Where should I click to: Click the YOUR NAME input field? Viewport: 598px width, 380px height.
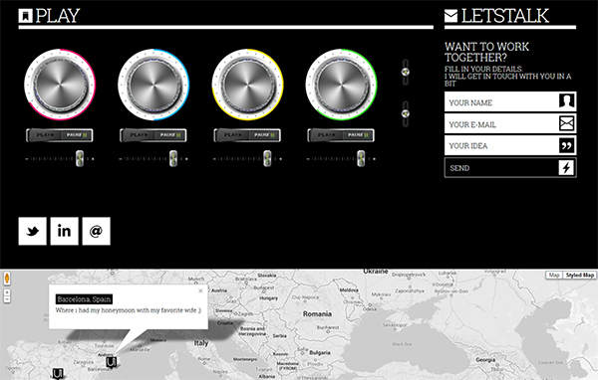click(510, 101)
